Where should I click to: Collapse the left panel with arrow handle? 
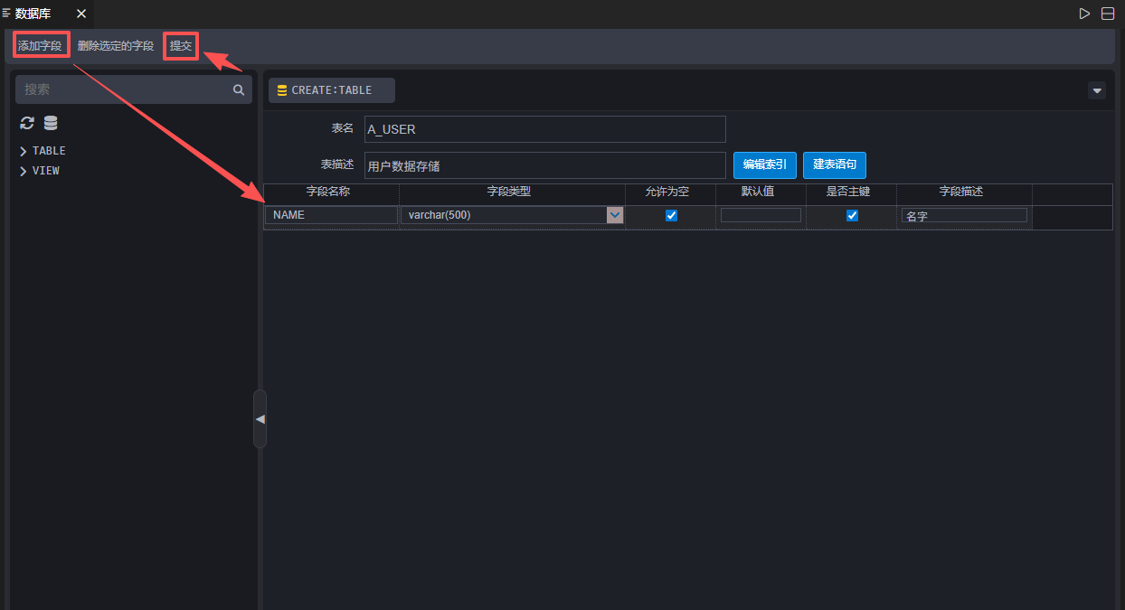260,419
